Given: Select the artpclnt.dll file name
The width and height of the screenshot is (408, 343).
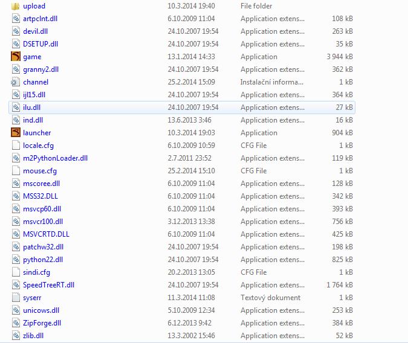Looking at the screenshot, I should pos(40,19).
